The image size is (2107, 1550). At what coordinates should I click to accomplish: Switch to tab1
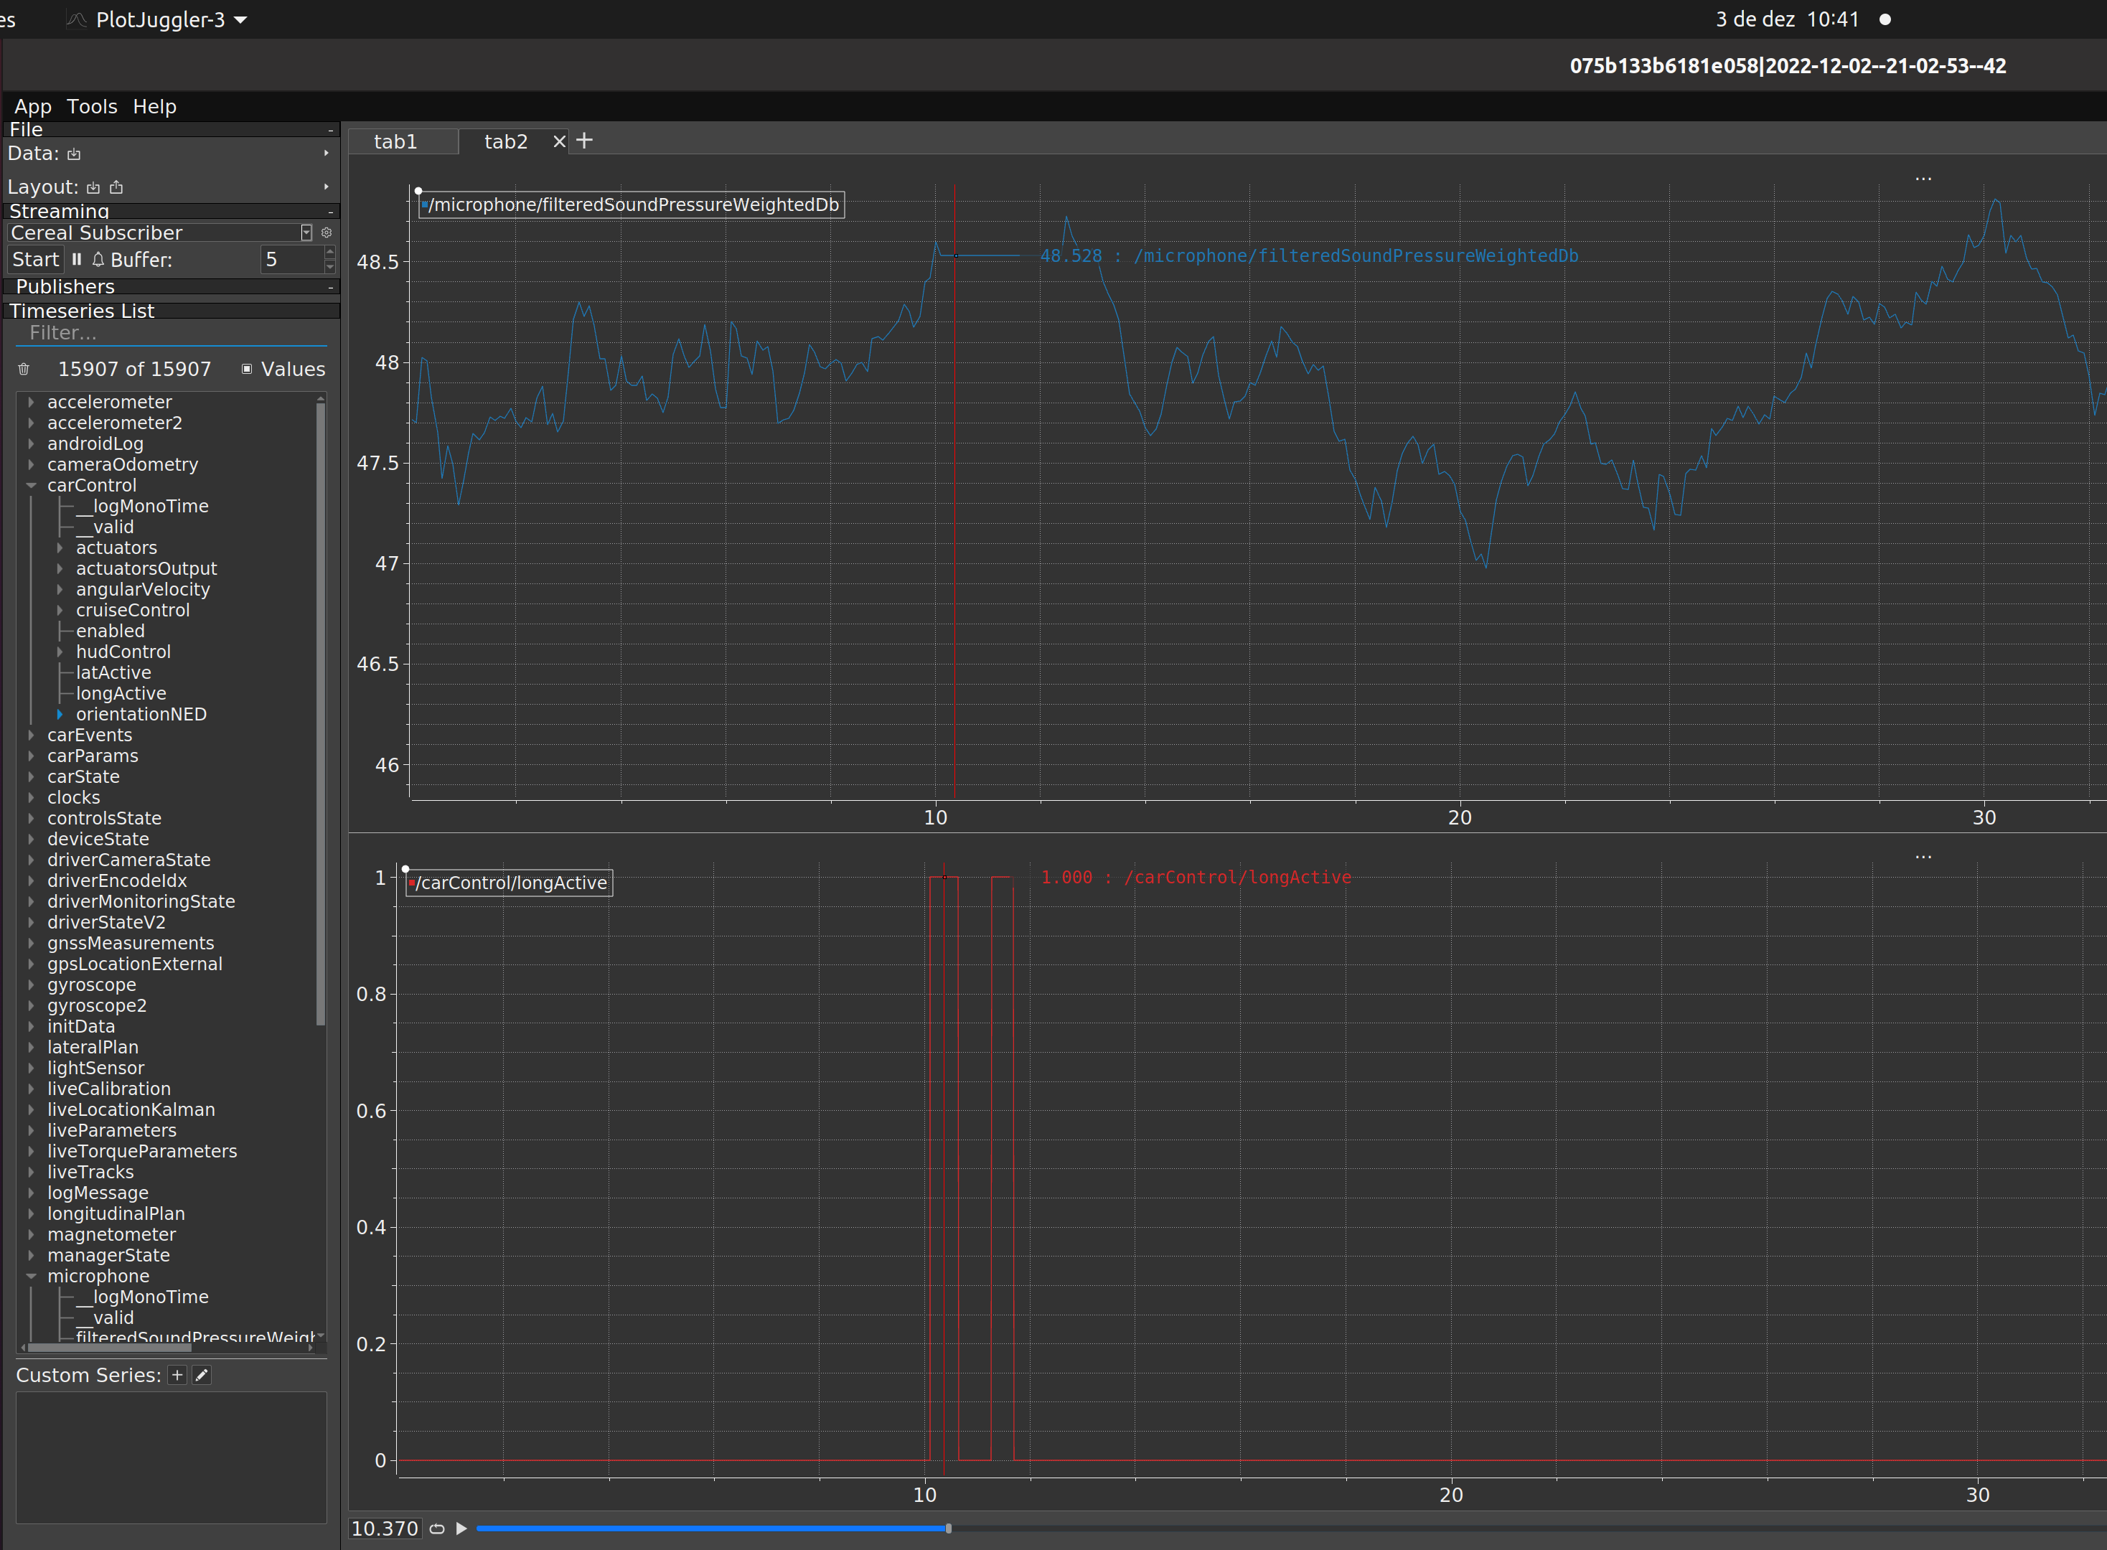[395, 141]
